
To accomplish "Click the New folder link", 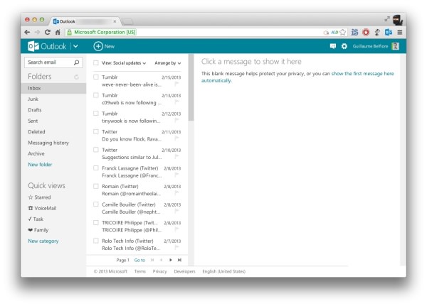I will [40, 165].
